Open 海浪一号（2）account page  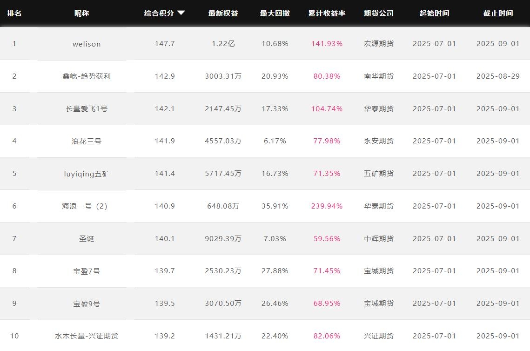click(85, 206)
